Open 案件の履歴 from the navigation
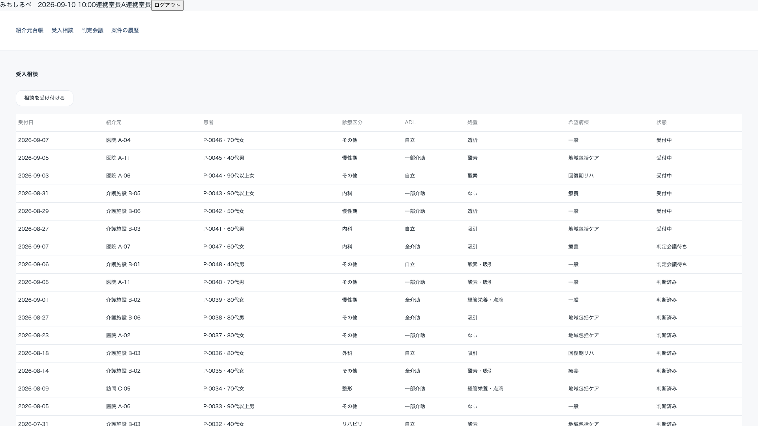Screen dimensions: 758x426 point(125,30)
